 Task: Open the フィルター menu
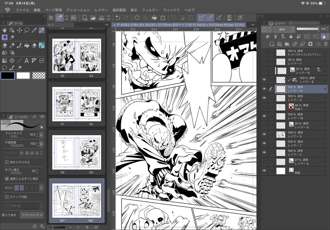click(x=150, y=10)
